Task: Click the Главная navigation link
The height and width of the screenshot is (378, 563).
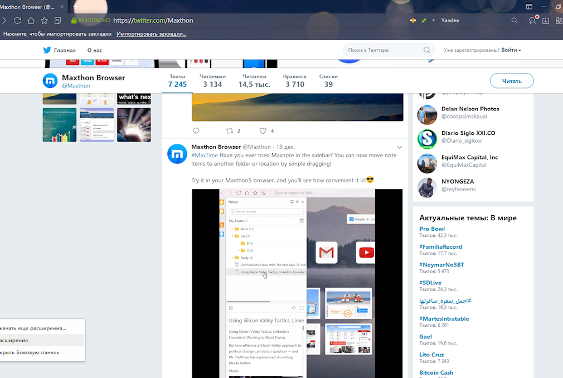Action: tap(65, 50)
